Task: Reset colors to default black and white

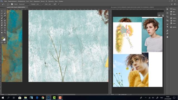Action: (x=2, y=40)
